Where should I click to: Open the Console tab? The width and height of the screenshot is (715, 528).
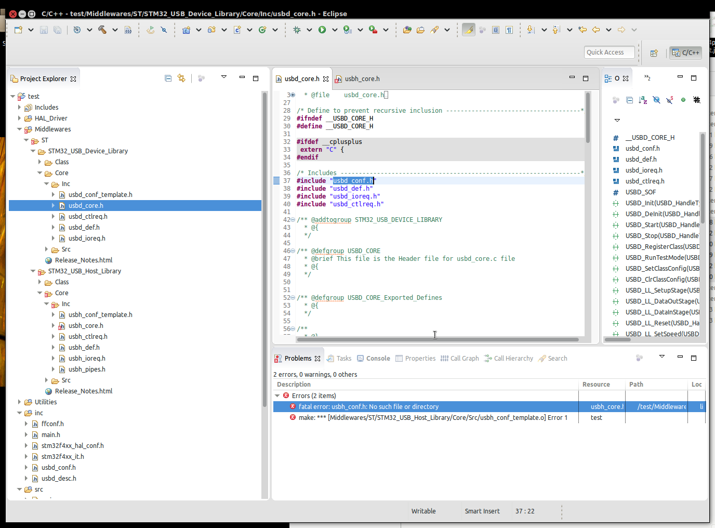(x=378, y=359)
